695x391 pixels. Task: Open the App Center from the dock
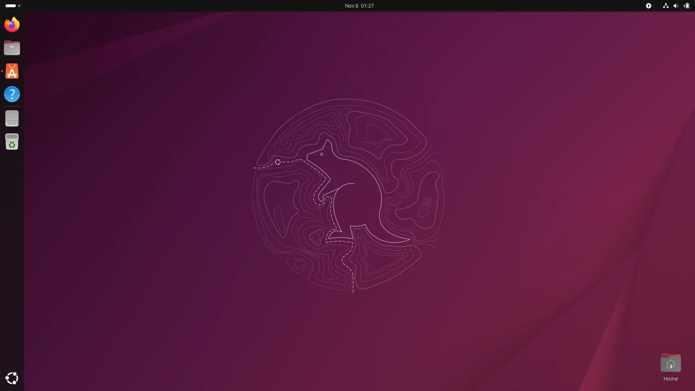coord(12,71)
